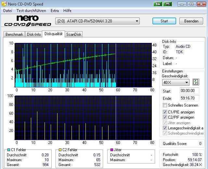Image resolution: width=208 pixels, height=169 pixels.
Task: Open the ATAPI CD-RW52XMAX drive dropdown
Action: click(97, 21)
